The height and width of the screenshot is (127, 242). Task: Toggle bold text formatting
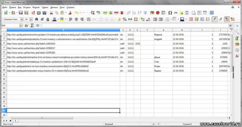tap(37, 19)
